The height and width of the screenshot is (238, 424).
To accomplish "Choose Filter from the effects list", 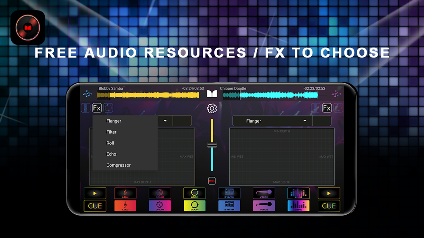I will pos(112,132).
